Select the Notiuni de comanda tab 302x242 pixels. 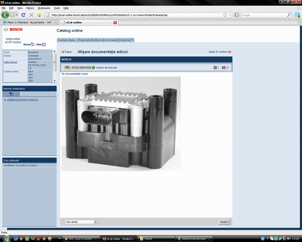(x=105, y=40)
